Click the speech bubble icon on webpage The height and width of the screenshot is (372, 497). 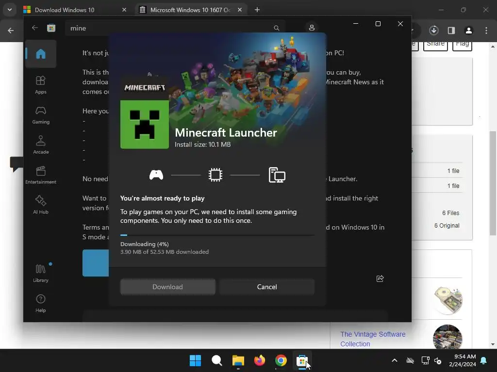[17, 164]
